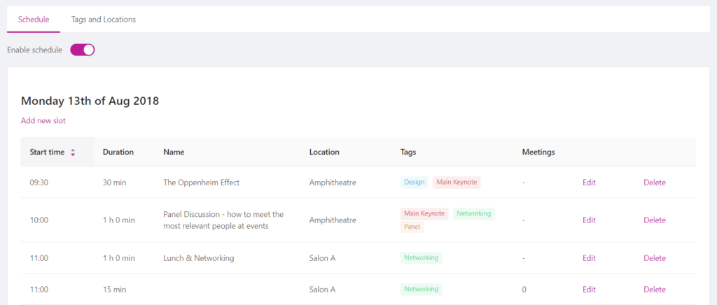
Task: Click the Add new slot link
Action: pos(43,121)
